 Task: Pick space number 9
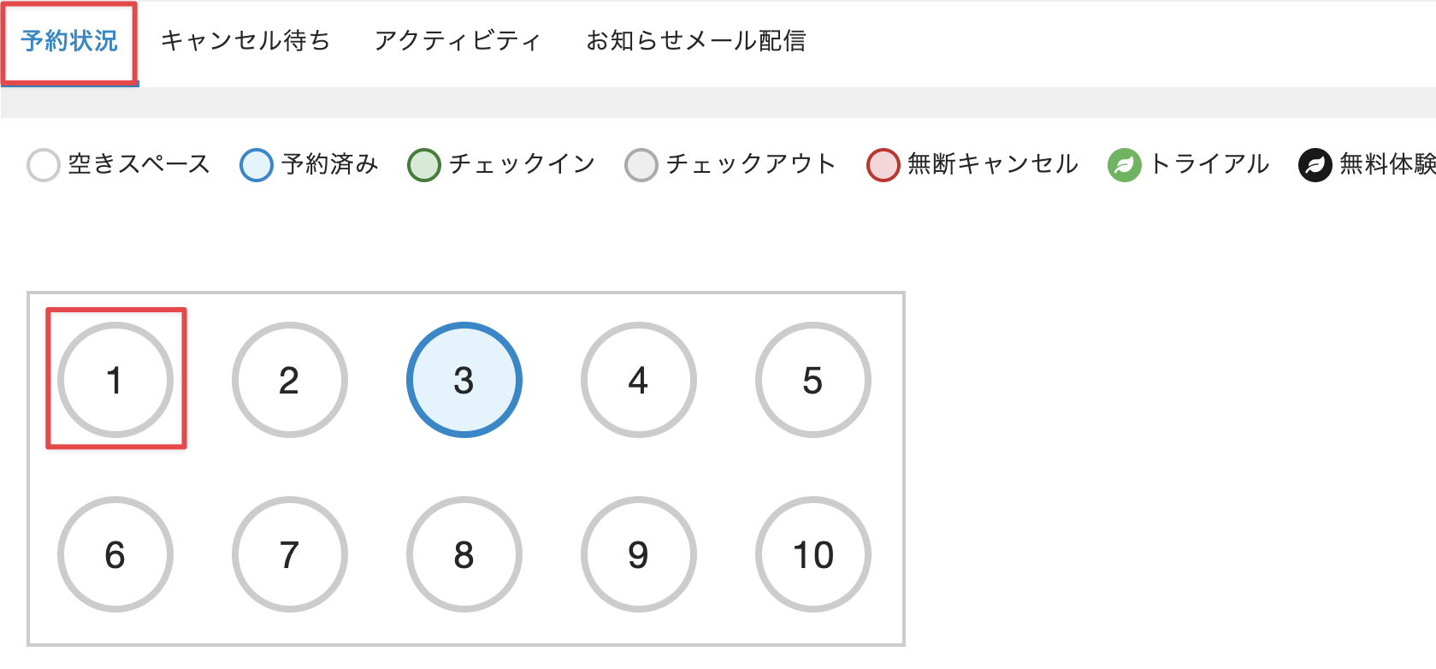tap(639, 554)
